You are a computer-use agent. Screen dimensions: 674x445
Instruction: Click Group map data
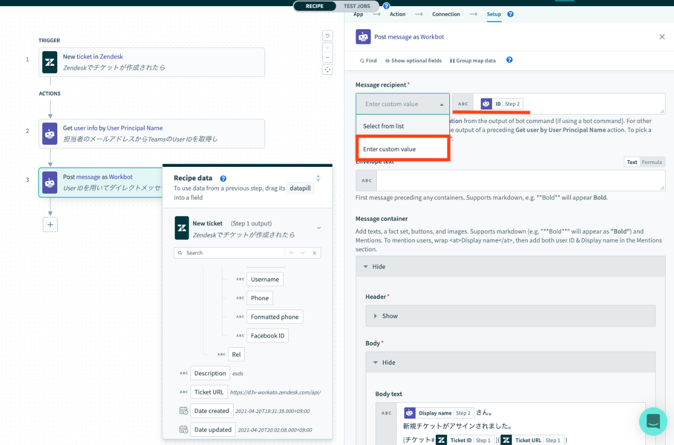tap(473, 60)
